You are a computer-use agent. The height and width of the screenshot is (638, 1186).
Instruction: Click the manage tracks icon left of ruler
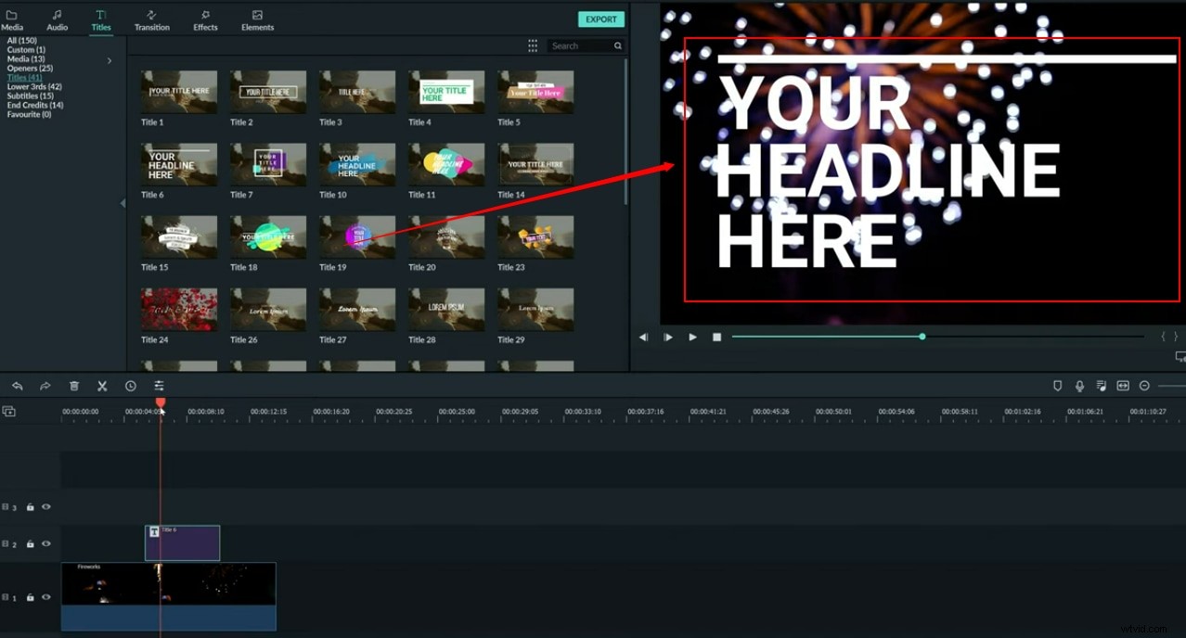(x=9, y=410)
